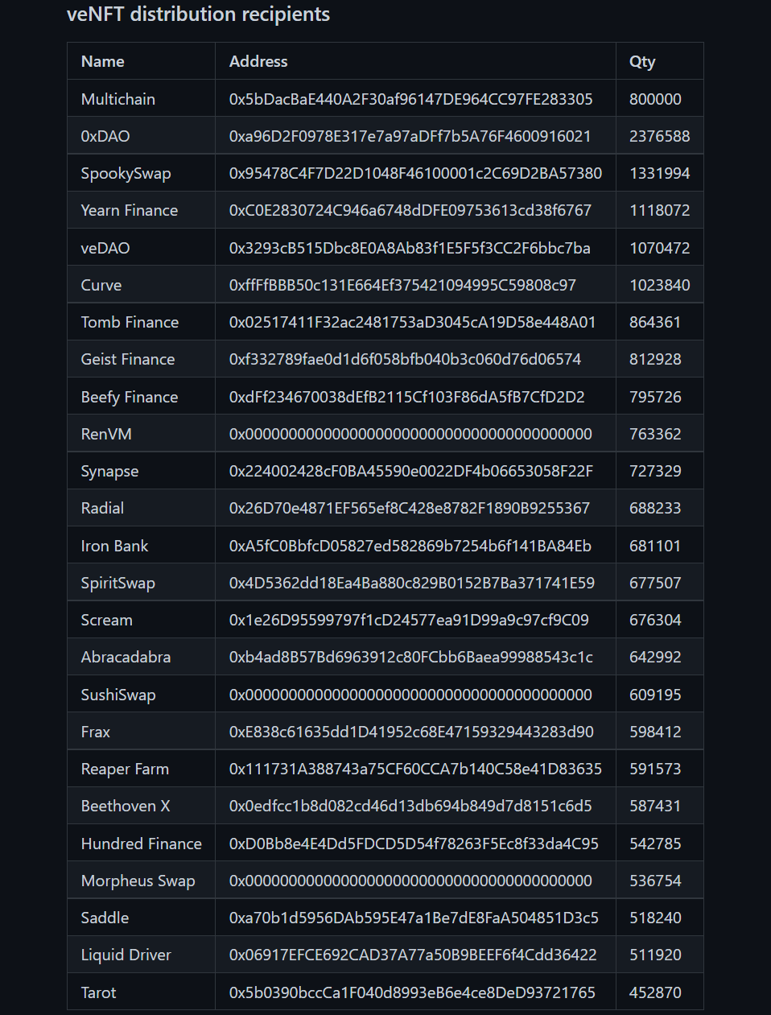Select the Multichain address cell

[415, 99]
